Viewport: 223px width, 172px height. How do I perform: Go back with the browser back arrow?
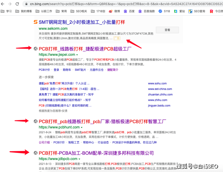(3, 4)
